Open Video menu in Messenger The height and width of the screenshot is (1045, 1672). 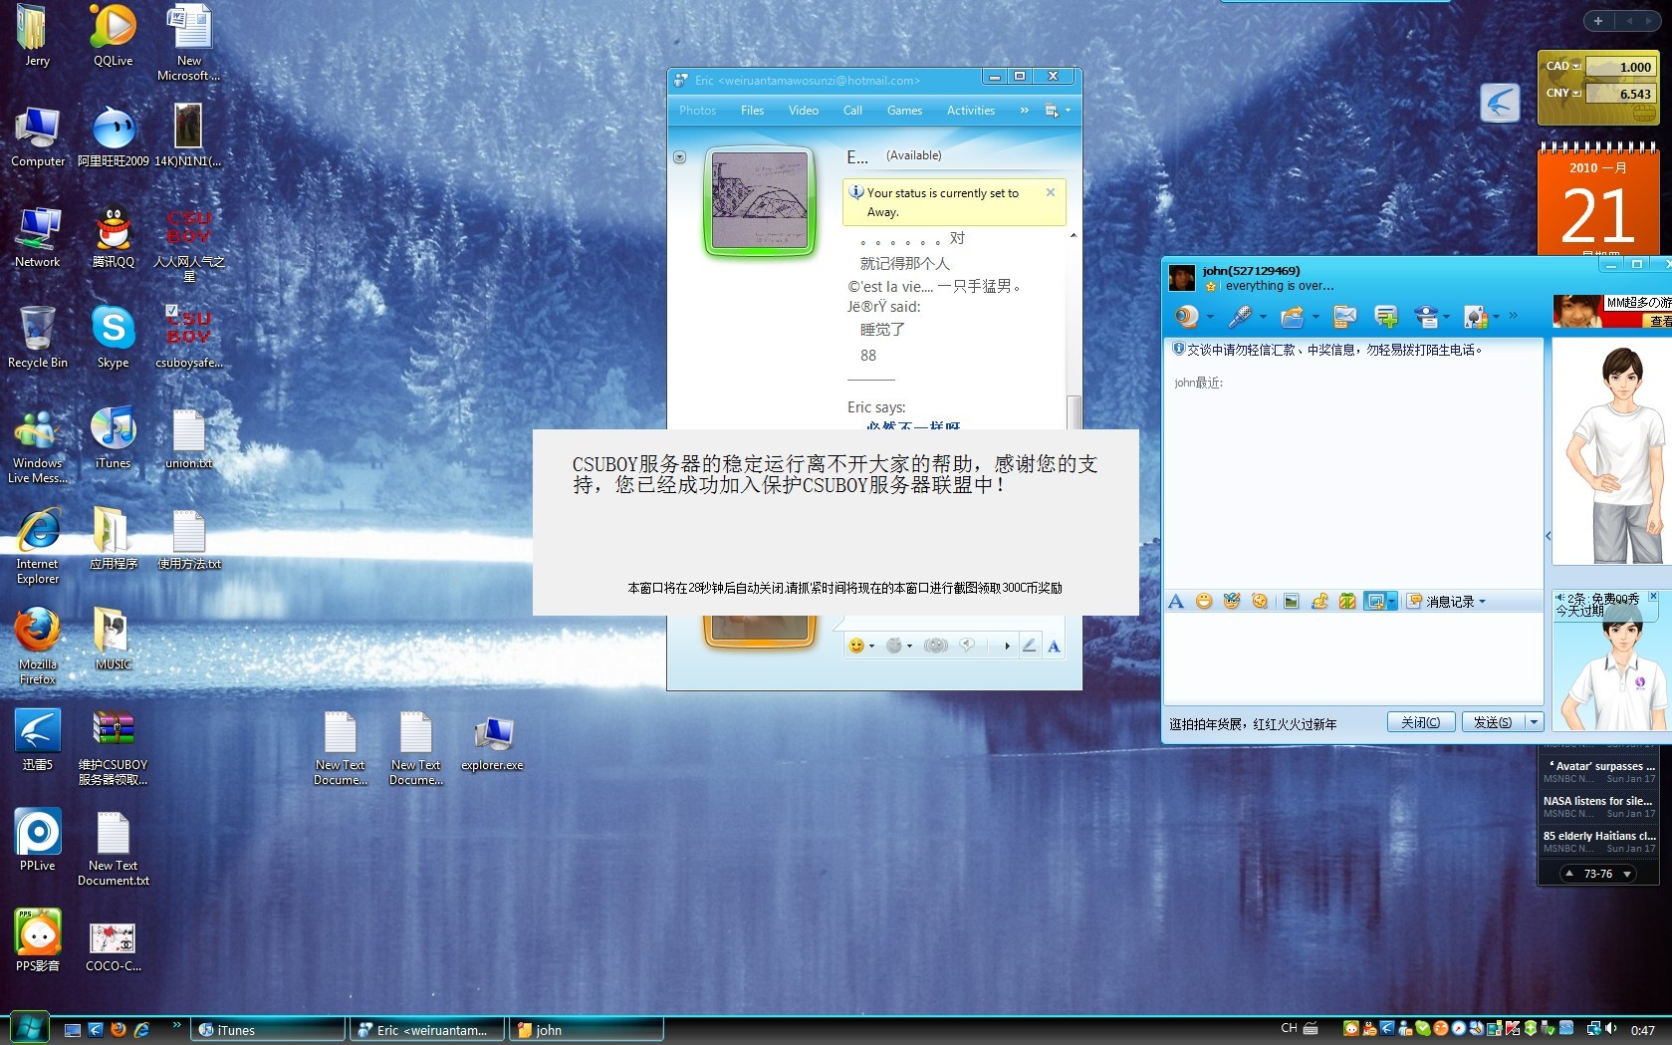pyautogui.click(x=804, y=111)
